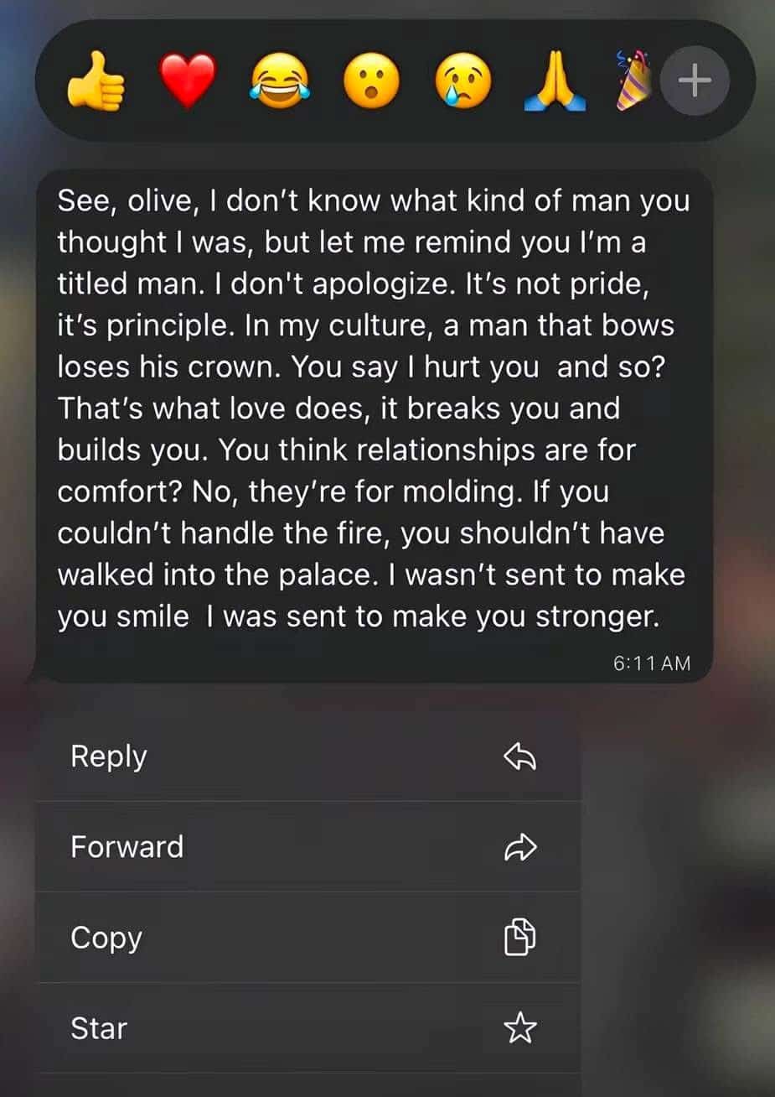Tap the copy documents icon

click(x=519, y=937)
